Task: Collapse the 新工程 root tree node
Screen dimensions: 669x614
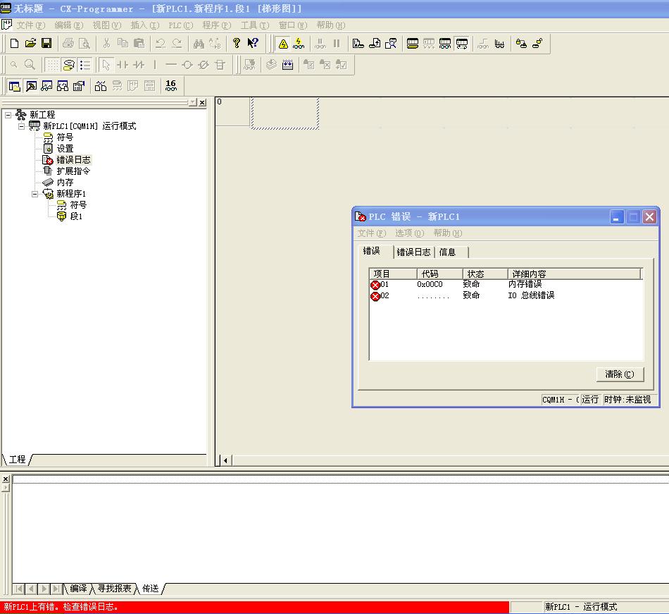Action: coord(8,115)
